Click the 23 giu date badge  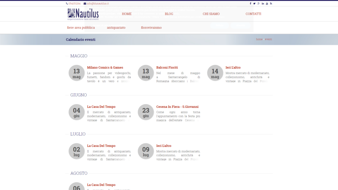[146, 112]
